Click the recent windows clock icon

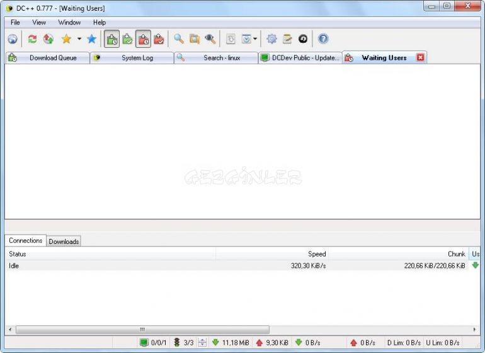click(x=246, y=39)
